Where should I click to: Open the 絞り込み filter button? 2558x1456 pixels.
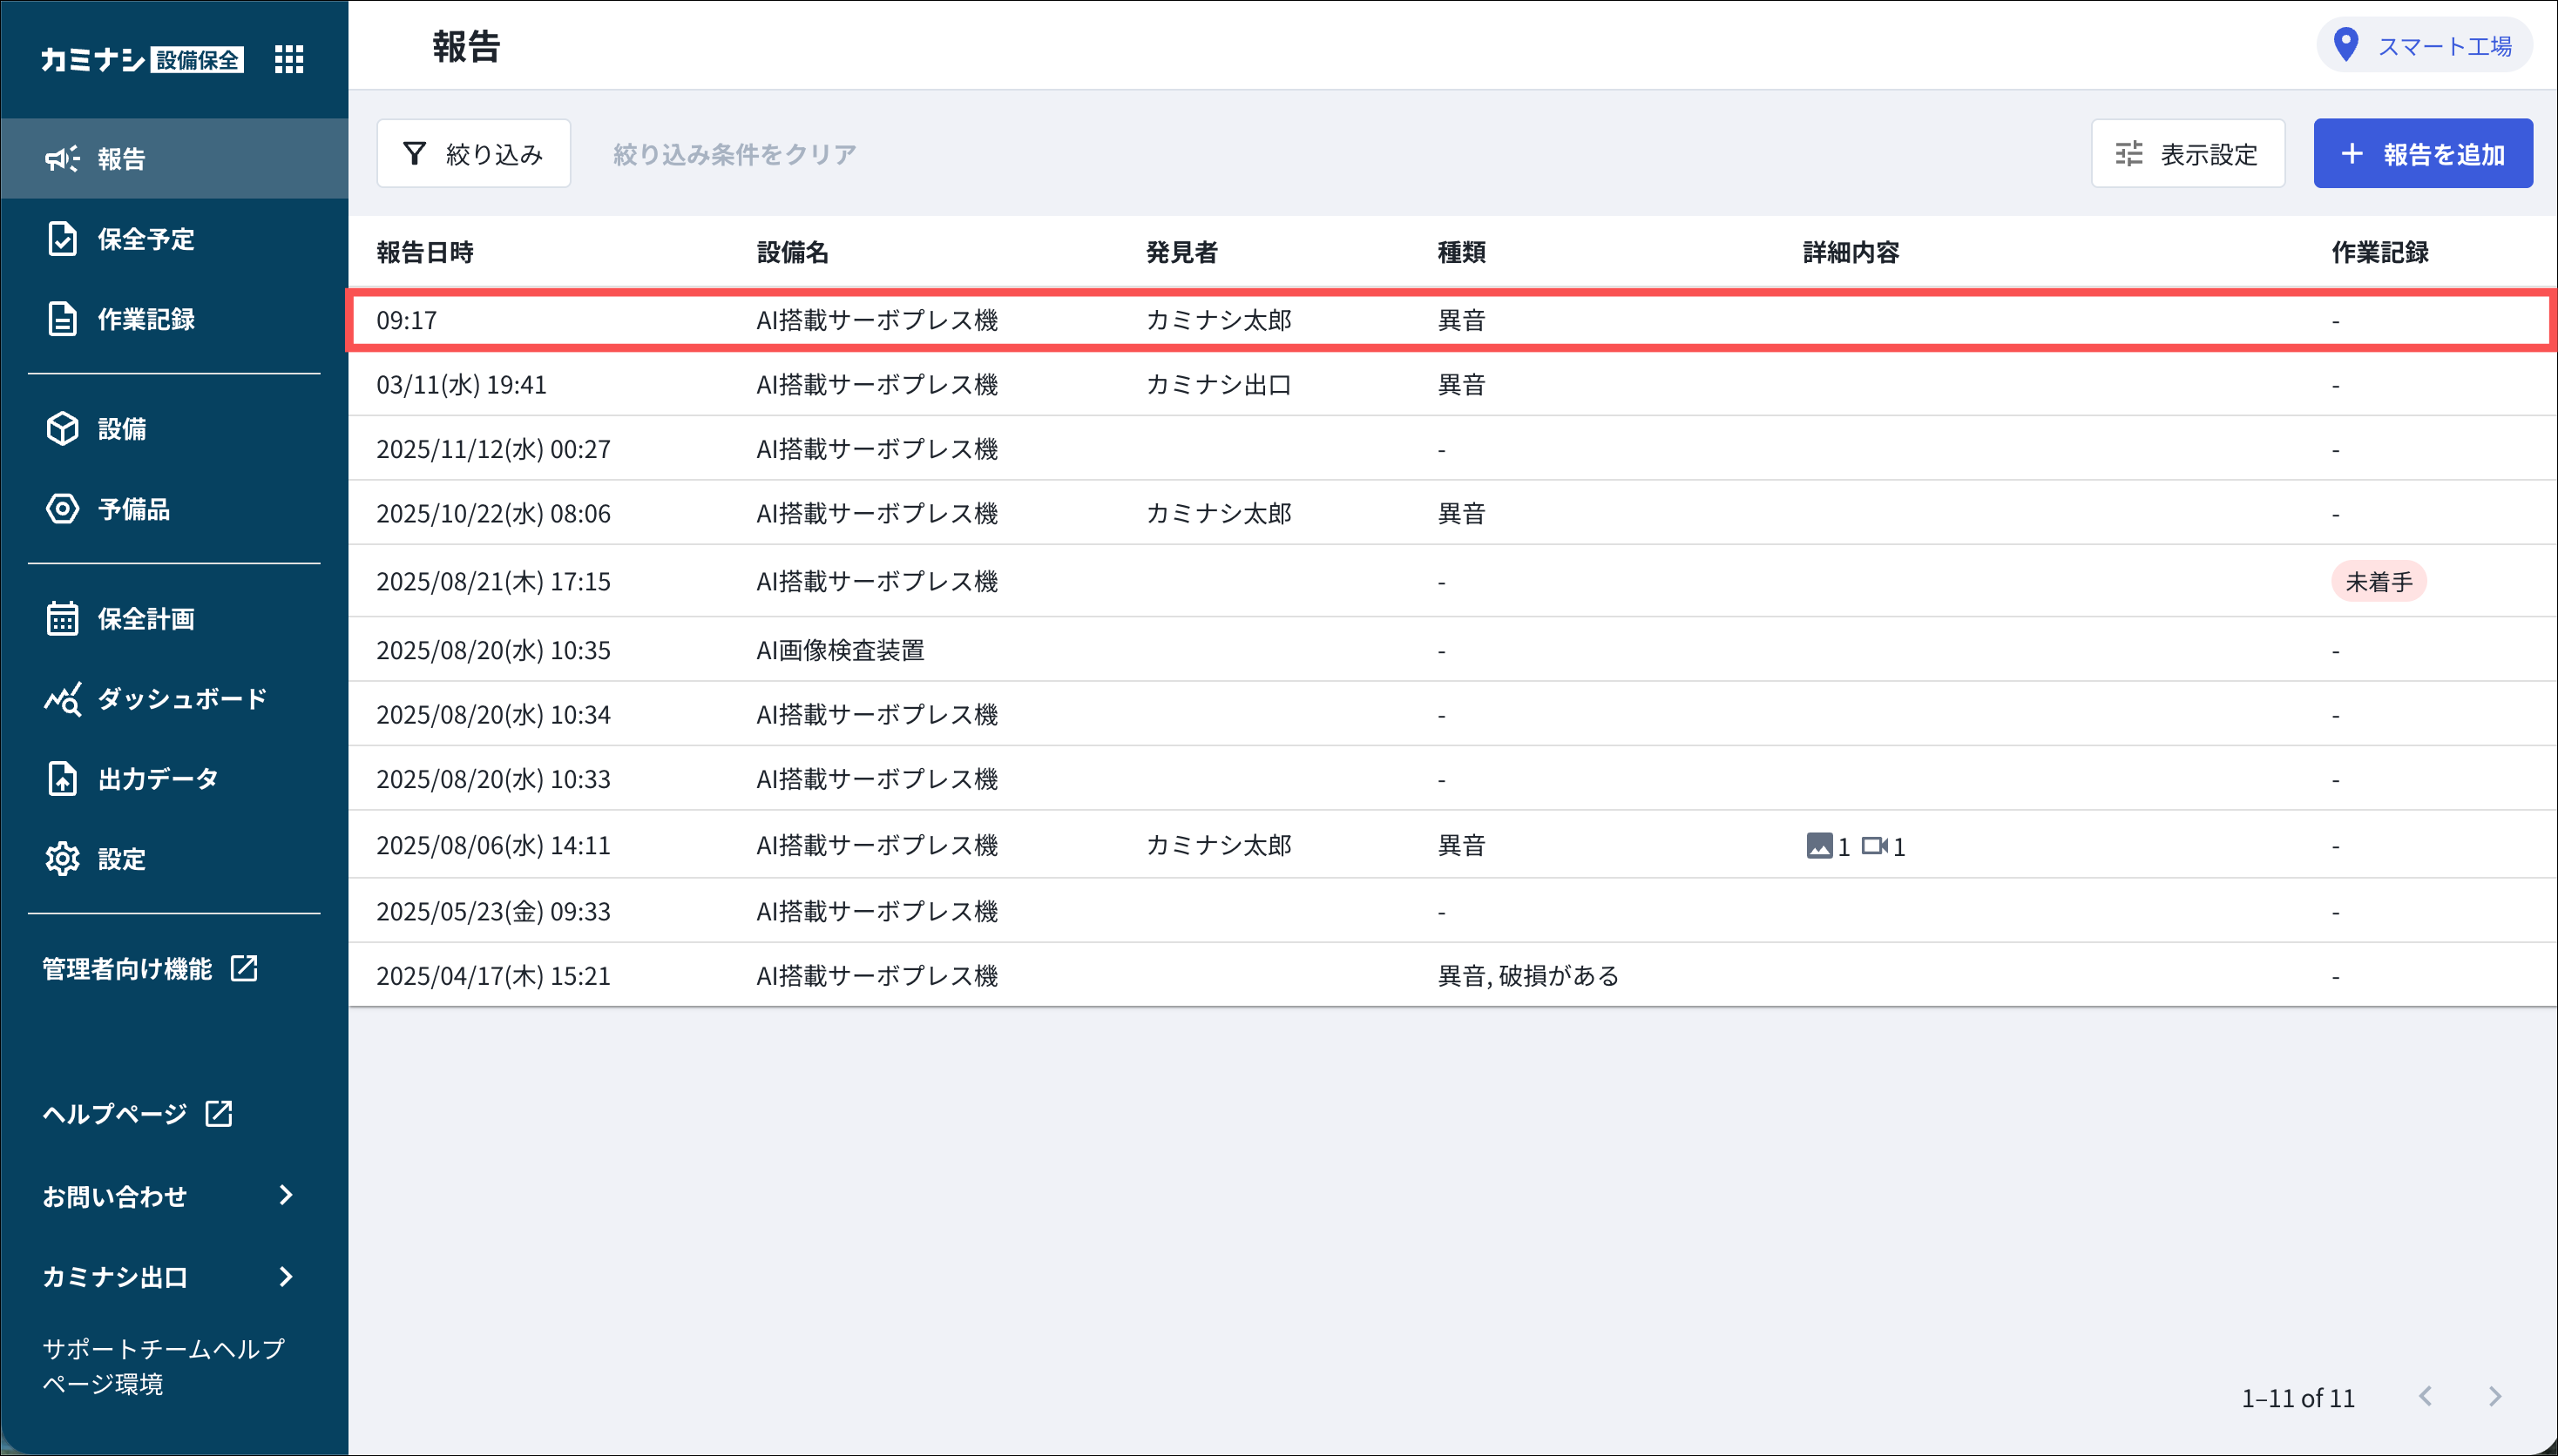473,154
